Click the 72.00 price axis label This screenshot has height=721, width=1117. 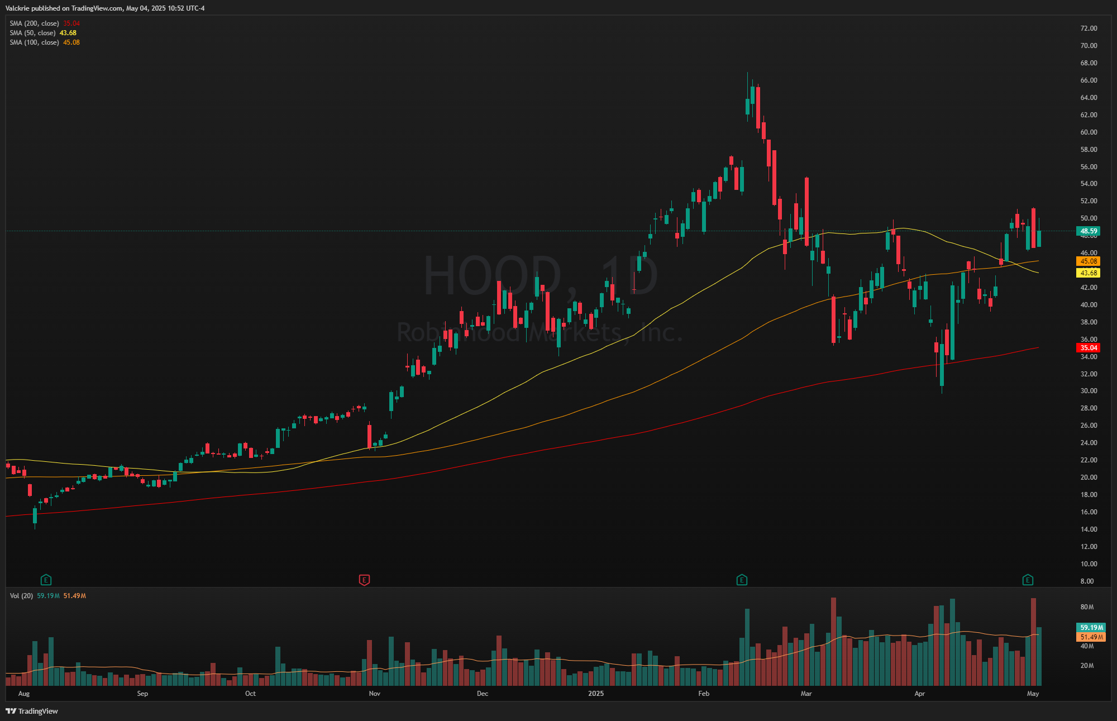pyautogui.click(x=1089, y=28)
